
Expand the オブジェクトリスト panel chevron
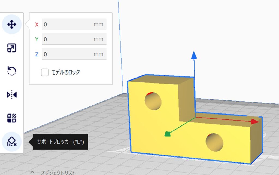point(32,172)
